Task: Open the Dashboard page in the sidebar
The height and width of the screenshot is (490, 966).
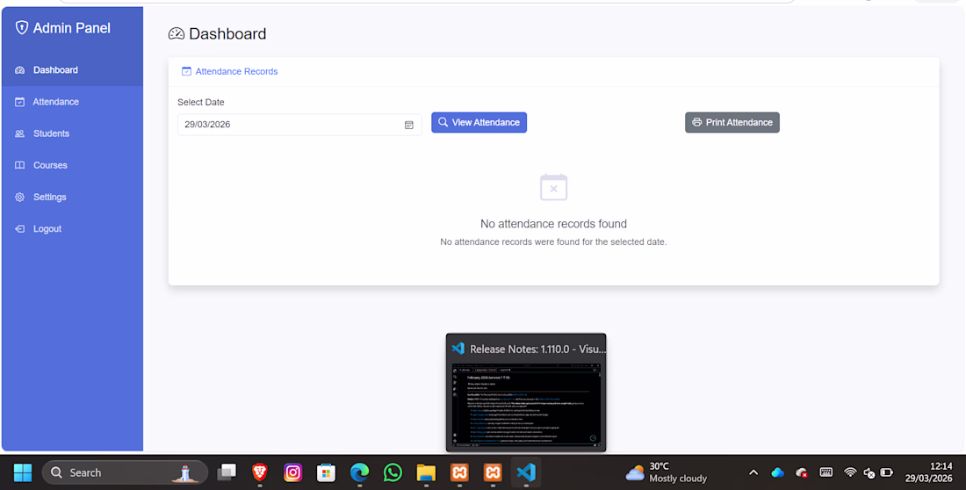Action: coord(72,70)
